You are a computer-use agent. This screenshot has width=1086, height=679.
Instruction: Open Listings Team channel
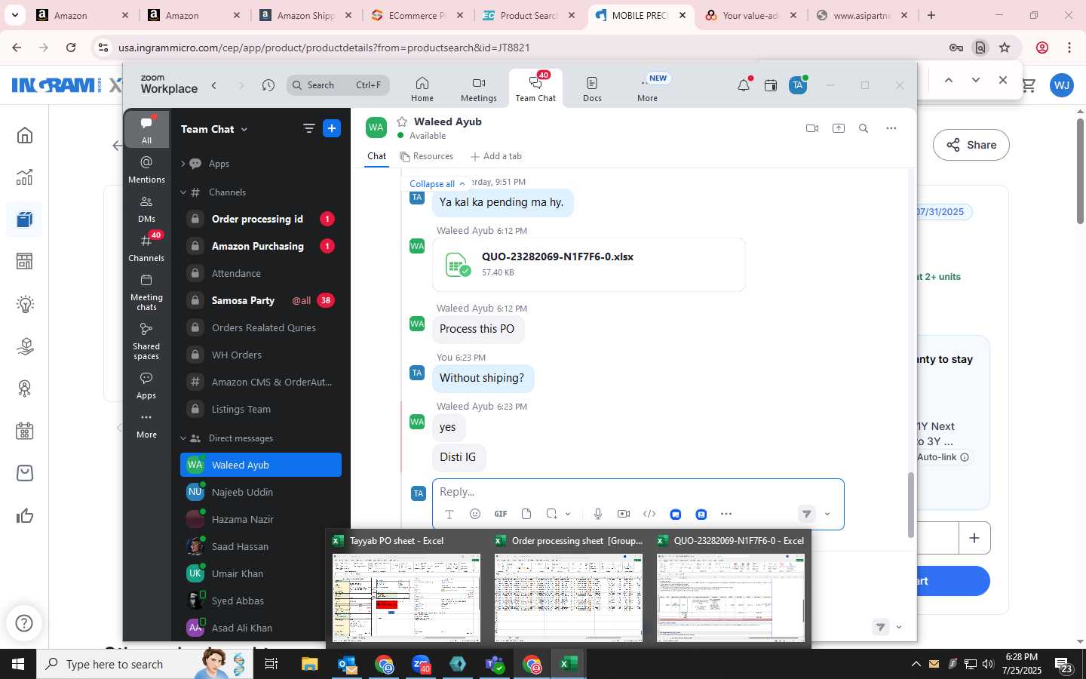pyautogui.click(x=261, y=409)
